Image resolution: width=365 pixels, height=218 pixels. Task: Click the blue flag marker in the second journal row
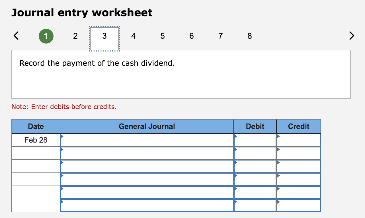point(62,149)
